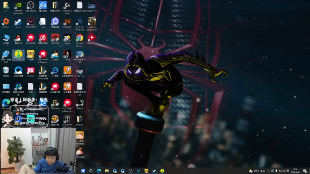Open the shuyiuo folder
Image resolution: width=310 pixels, height=174 pixels.
pos(79,121)
